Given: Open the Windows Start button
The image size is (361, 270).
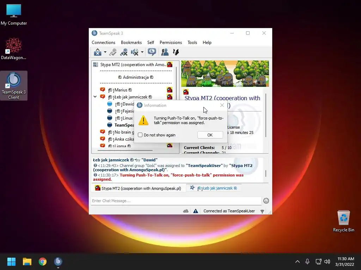Looking at the screenshot, I should click(x=11, y=262).
